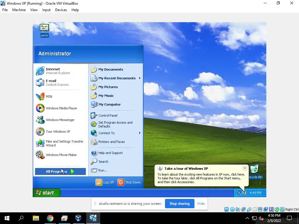Stop sharing the screen
Image resolution: width=299 pixels, height=224 pixels.
coord(180,204)
